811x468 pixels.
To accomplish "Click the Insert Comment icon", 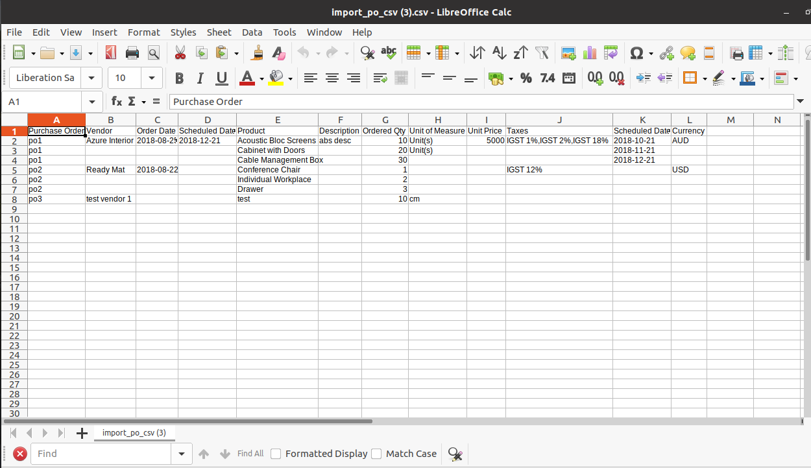I will tap(688, 53).
